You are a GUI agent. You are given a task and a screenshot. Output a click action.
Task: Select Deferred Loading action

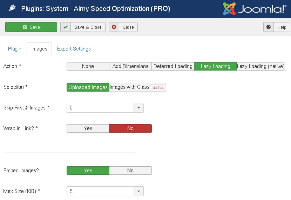pyautogui.click(x=173, y=66)
